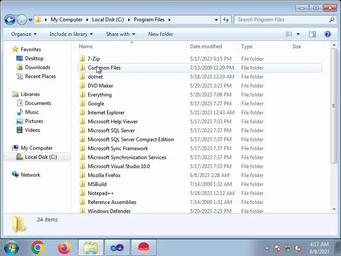Sort by the Type column header
The height and width of the screenshot is (256, 341).
[264, 47]
